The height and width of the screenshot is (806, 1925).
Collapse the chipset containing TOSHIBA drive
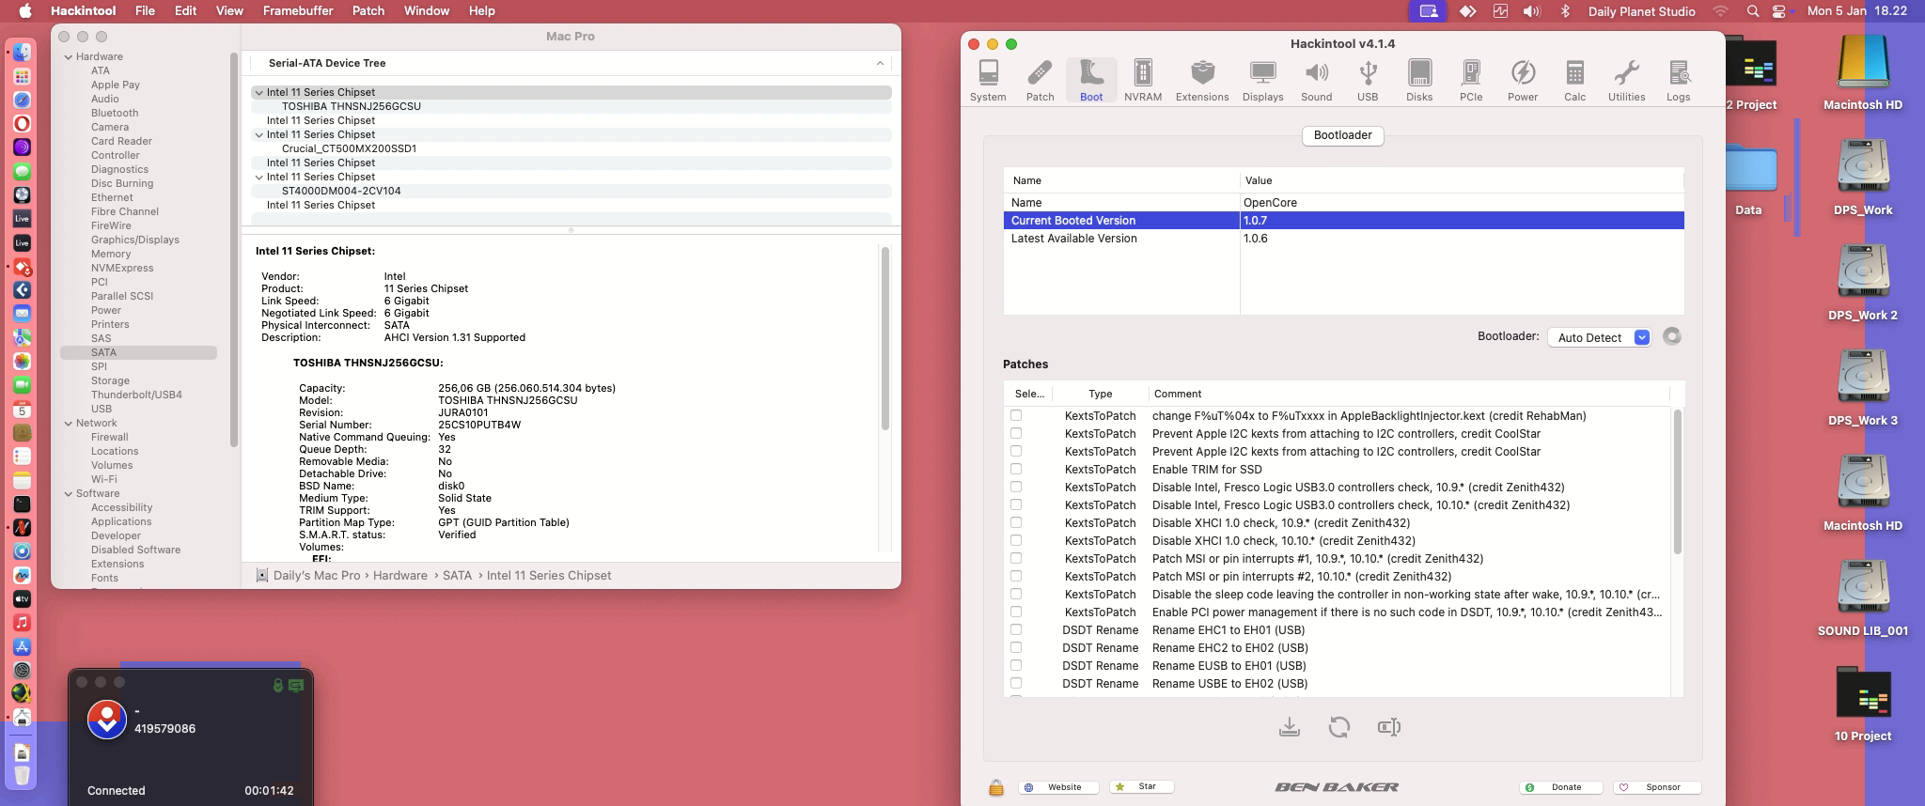(x=258, y=92)
